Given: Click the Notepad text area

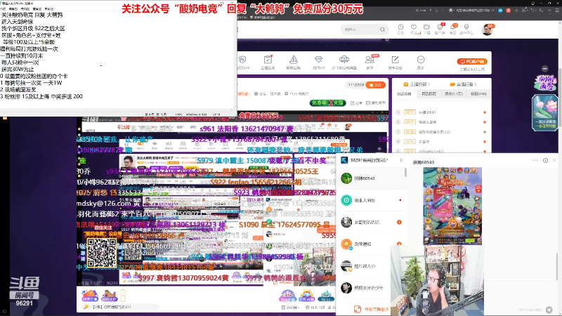Looking at the screenshot, I should coord(118,59).
